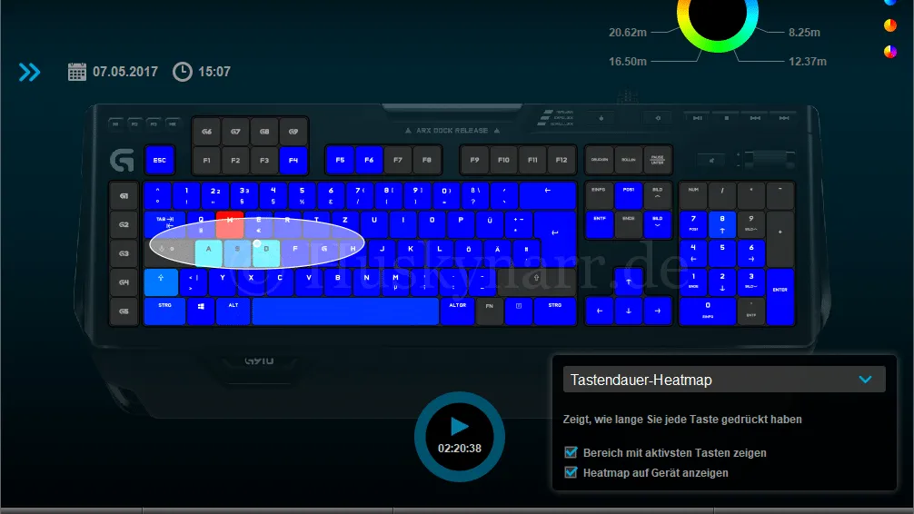Image resolution: width=914 pixels, height=514 pixels.
Task: Click the B key
Action: (337, 282)
